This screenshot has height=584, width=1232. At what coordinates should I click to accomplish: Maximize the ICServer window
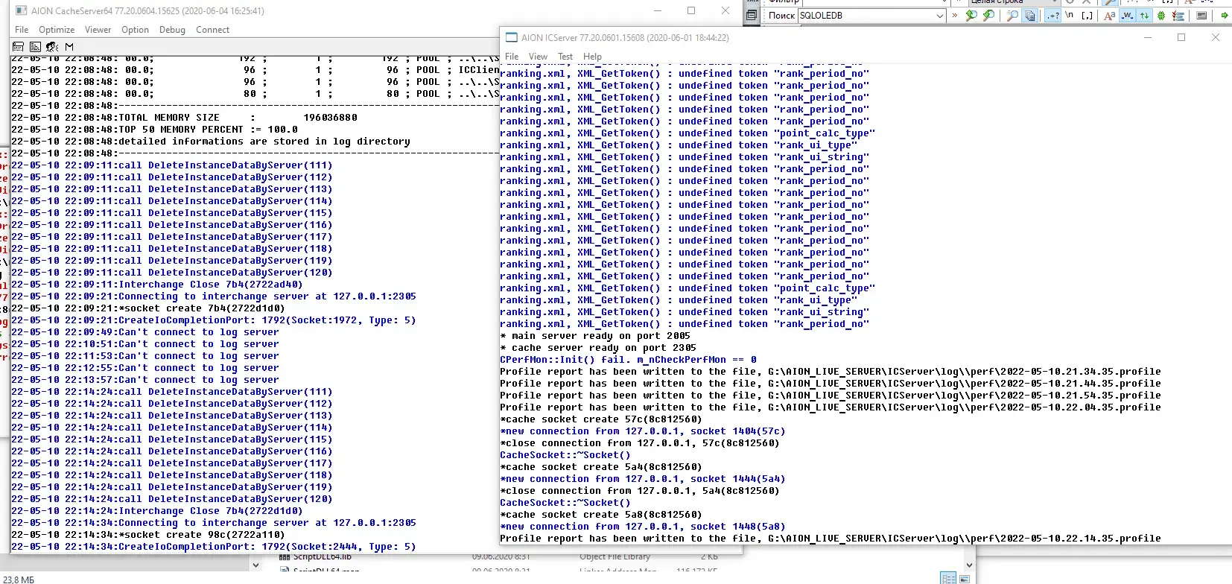[1181, 37]
